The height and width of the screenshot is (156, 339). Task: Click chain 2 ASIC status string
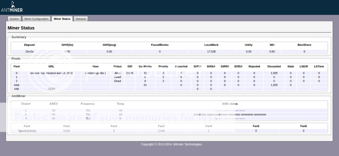point(230,115)
